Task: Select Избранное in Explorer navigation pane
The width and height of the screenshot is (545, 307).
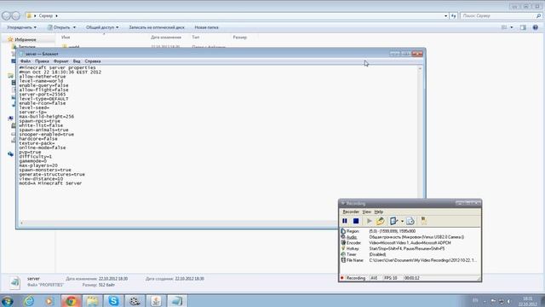Action: (25, 40)
